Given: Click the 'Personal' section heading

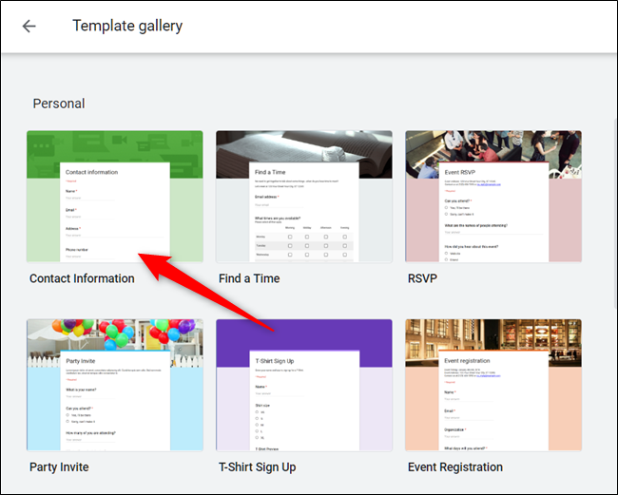Looking at the screenshot, I should [x=59, y=104].
